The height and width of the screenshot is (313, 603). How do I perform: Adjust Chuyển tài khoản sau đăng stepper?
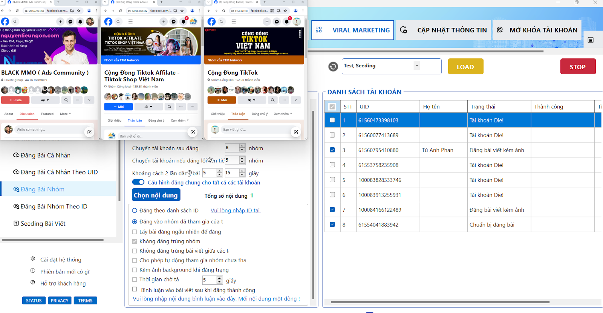pos(242,148)
